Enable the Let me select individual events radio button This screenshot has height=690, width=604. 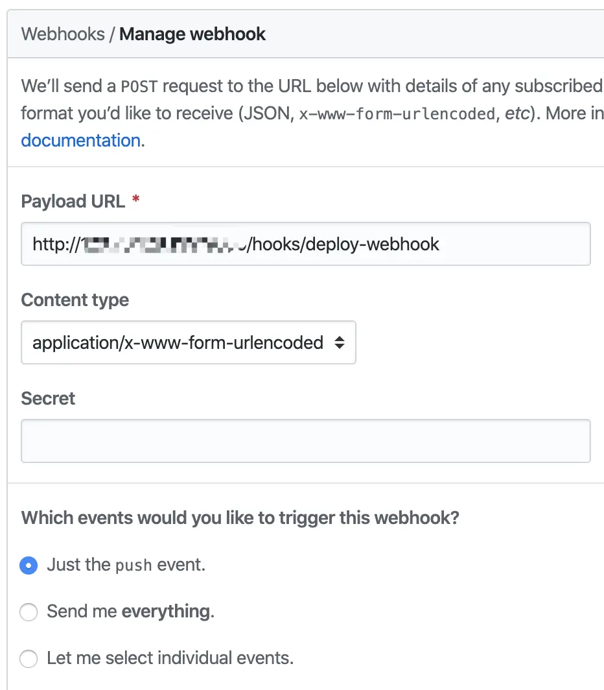tap(29, 660)
